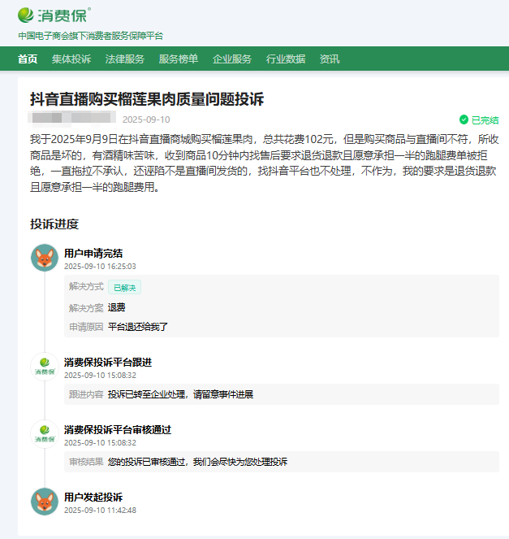Viewport: 509px width, 539px height.
Task: Click the post date 2025-09-10 under the title
Action: click(146, 120)
